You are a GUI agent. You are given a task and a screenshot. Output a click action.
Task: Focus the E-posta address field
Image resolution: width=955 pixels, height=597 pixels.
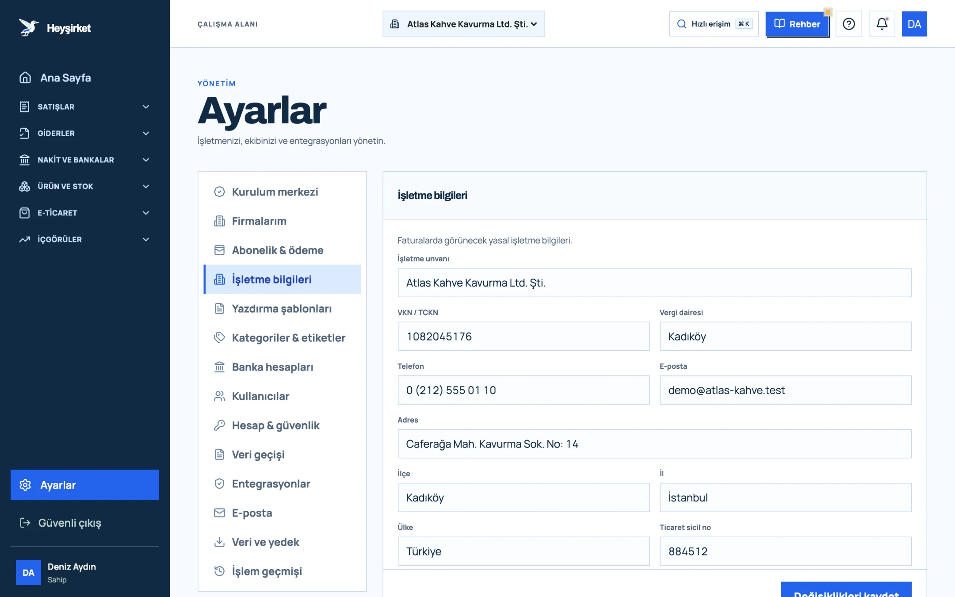tap(786, 390)
